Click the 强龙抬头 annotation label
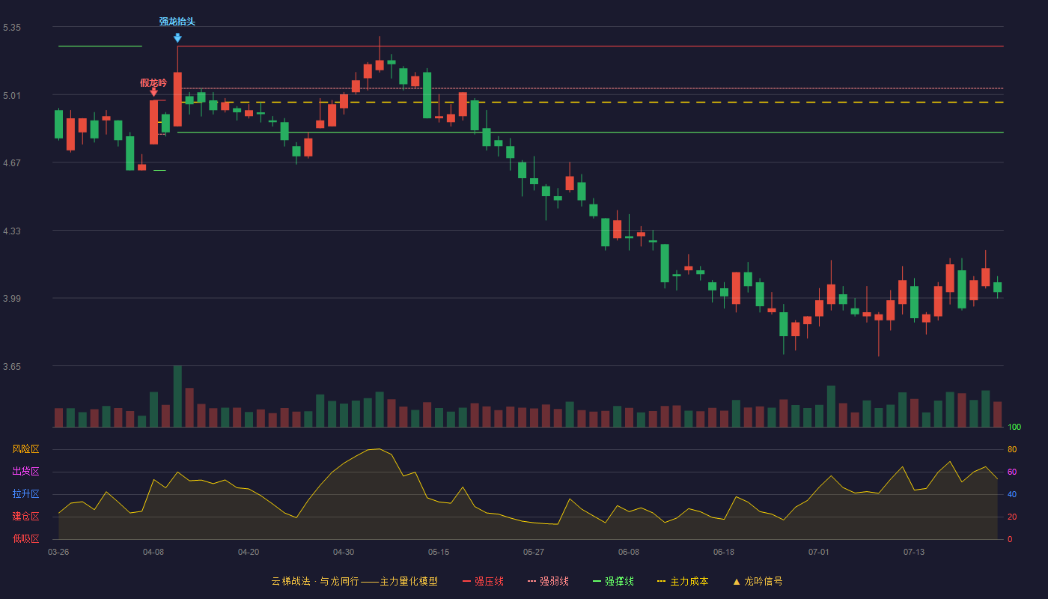 [177, 22]
